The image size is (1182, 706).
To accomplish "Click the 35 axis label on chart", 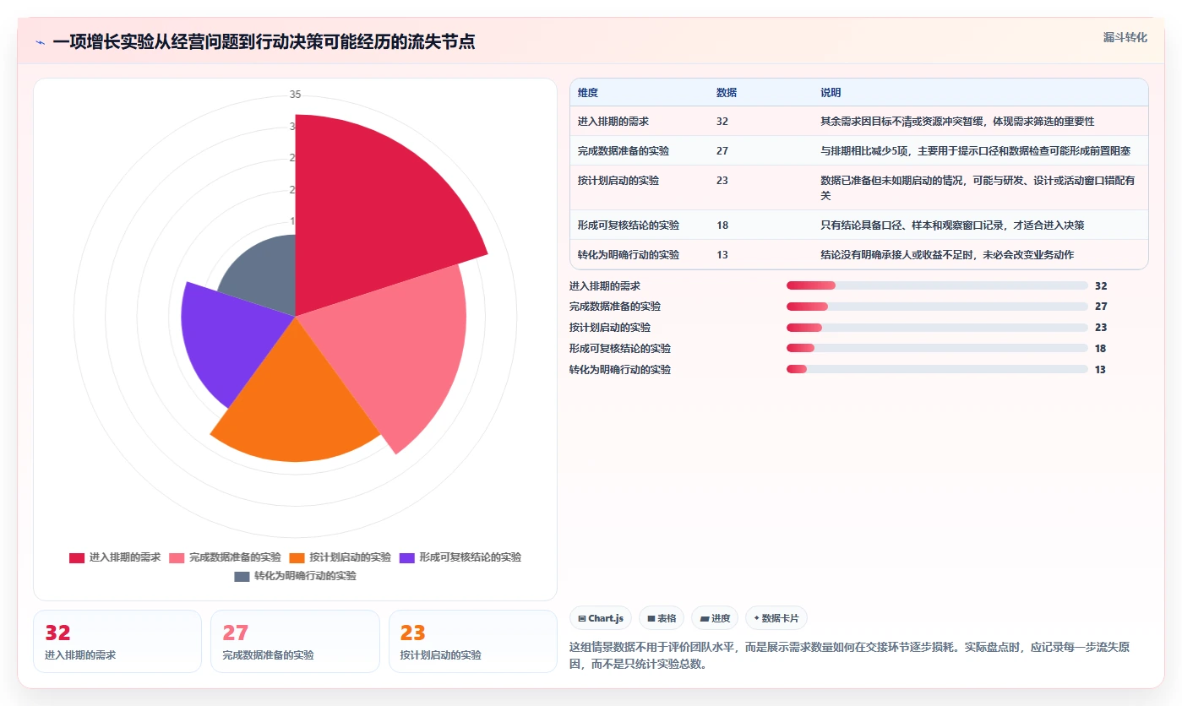I will tap(295, 95).
